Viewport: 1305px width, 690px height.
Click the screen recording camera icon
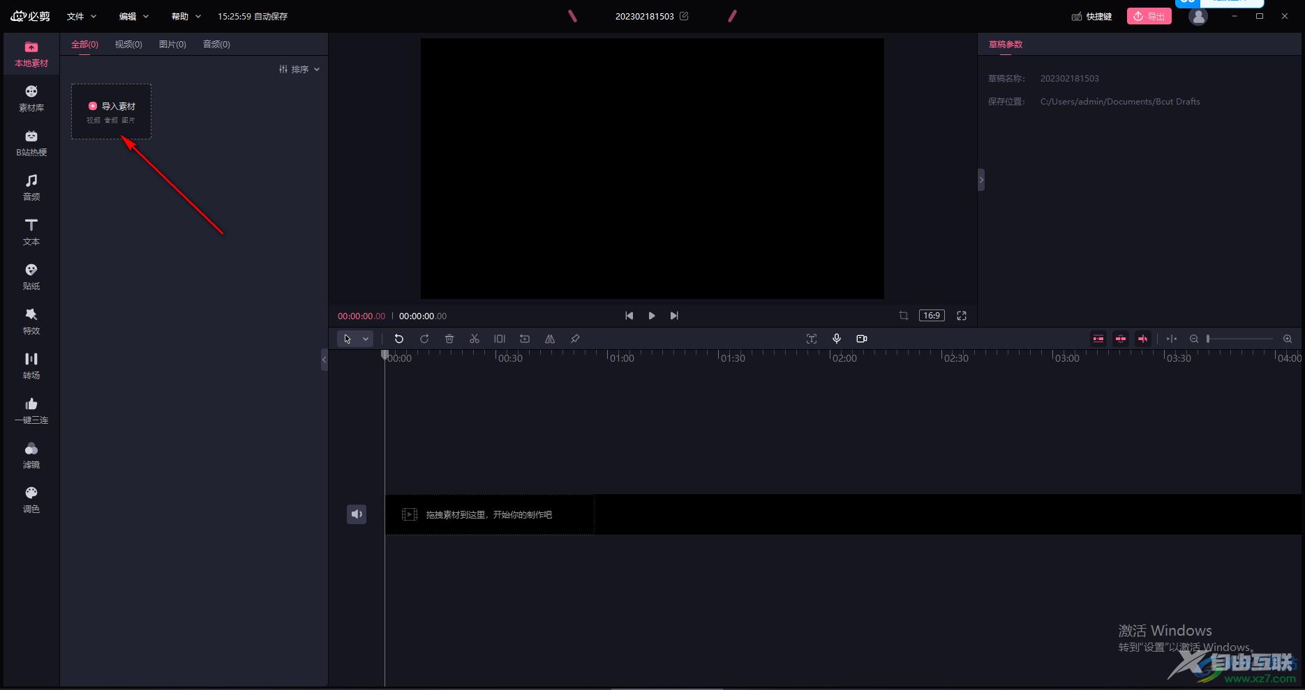coord(862,339)
